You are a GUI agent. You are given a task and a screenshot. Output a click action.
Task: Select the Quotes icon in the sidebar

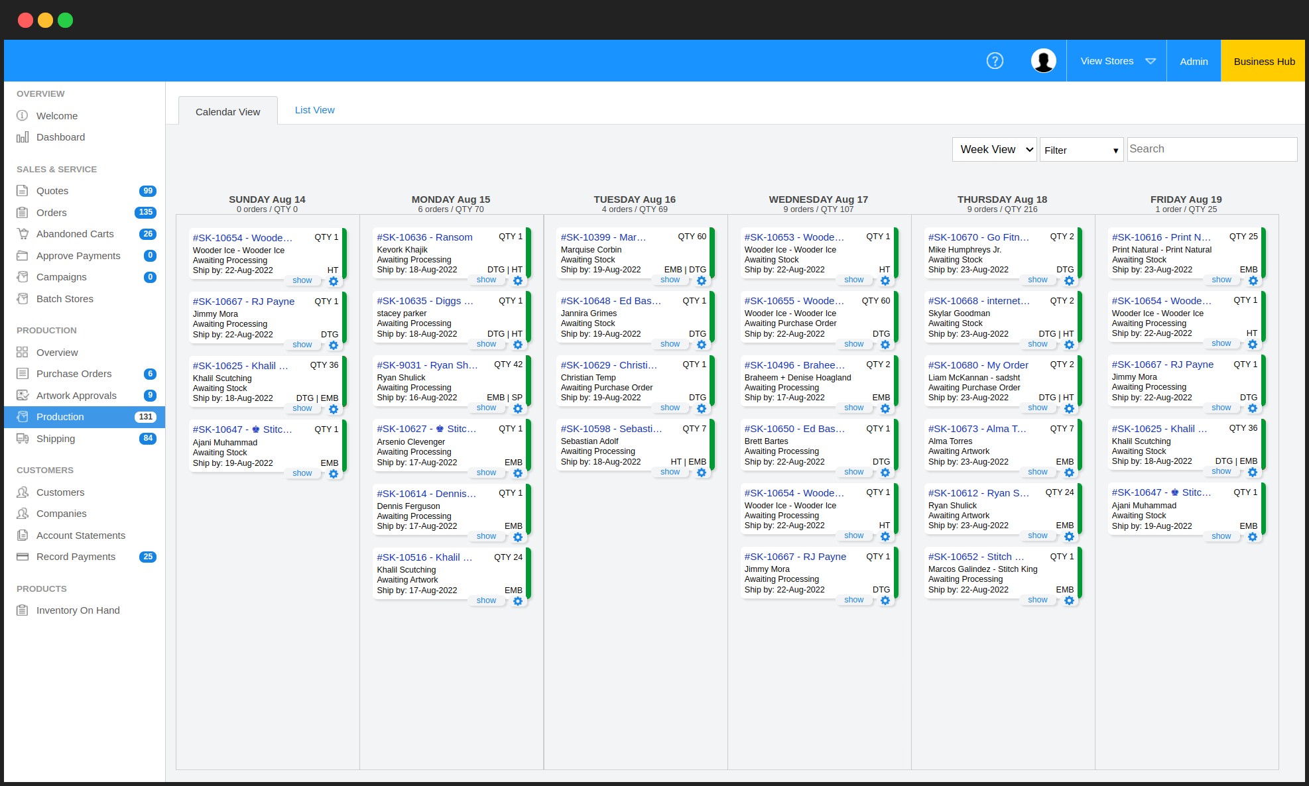(22, 191)
